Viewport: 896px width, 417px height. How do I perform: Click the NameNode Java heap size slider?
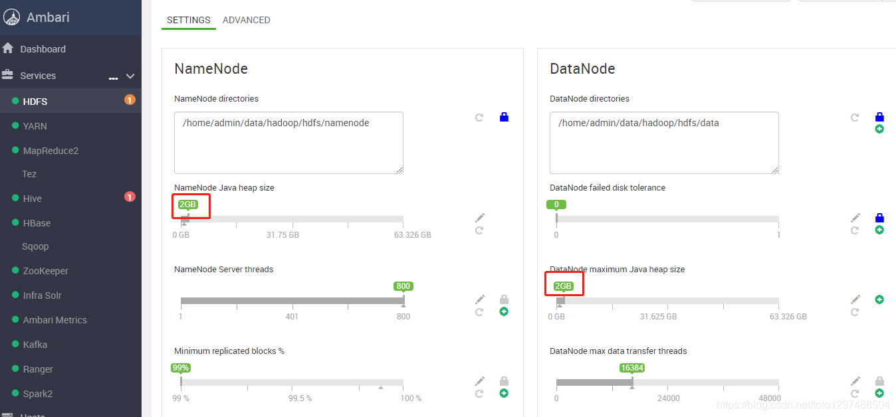pyautogui.click(x=292, y=219)
